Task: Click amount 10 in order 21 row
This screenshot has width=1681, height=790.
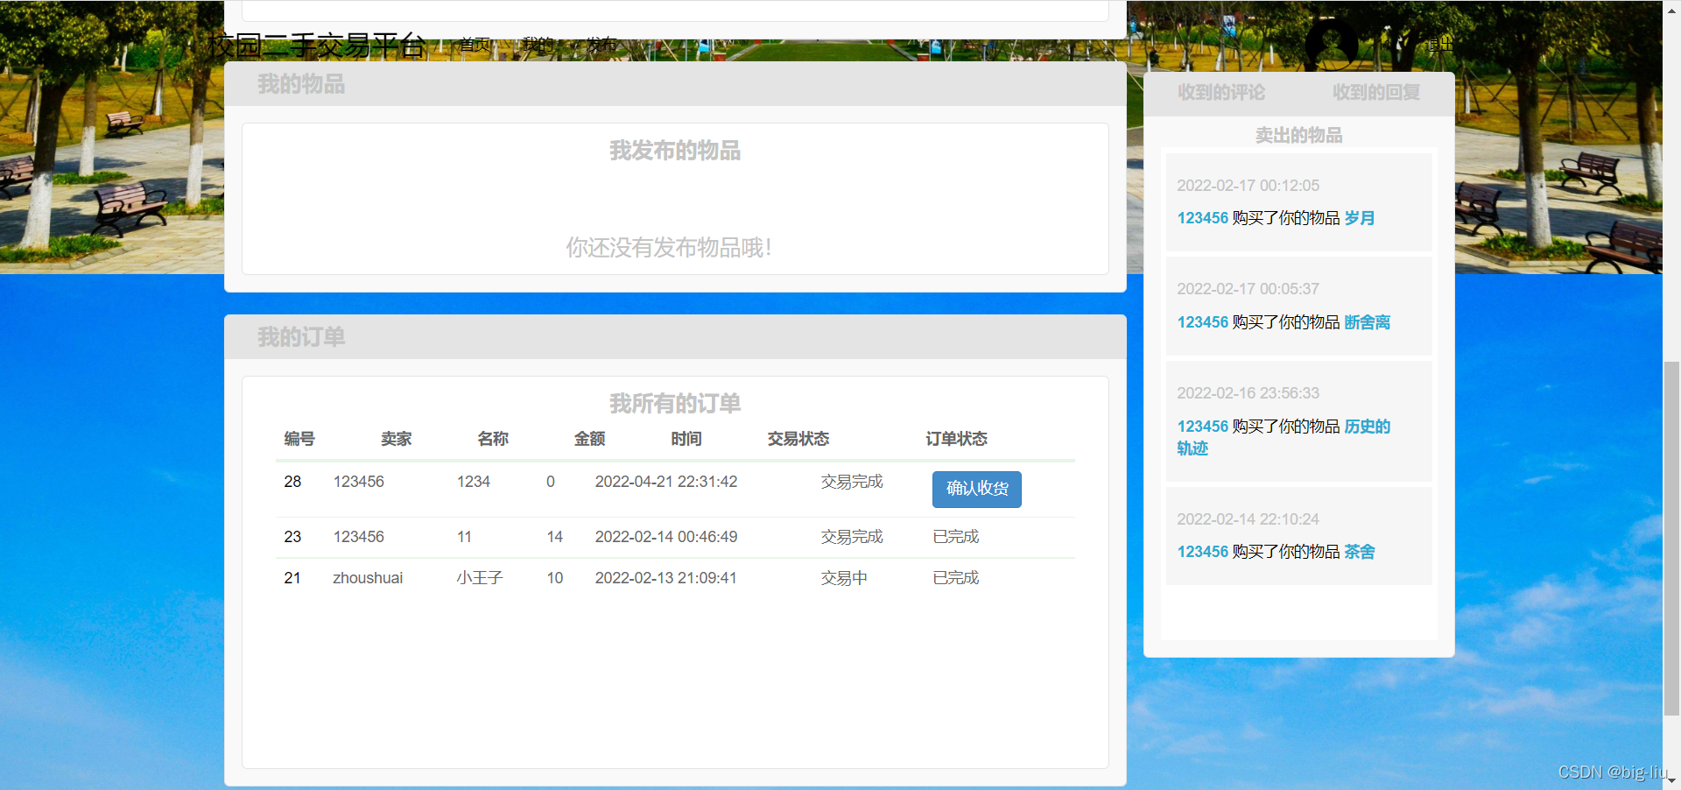Action: tap(554, 578)
